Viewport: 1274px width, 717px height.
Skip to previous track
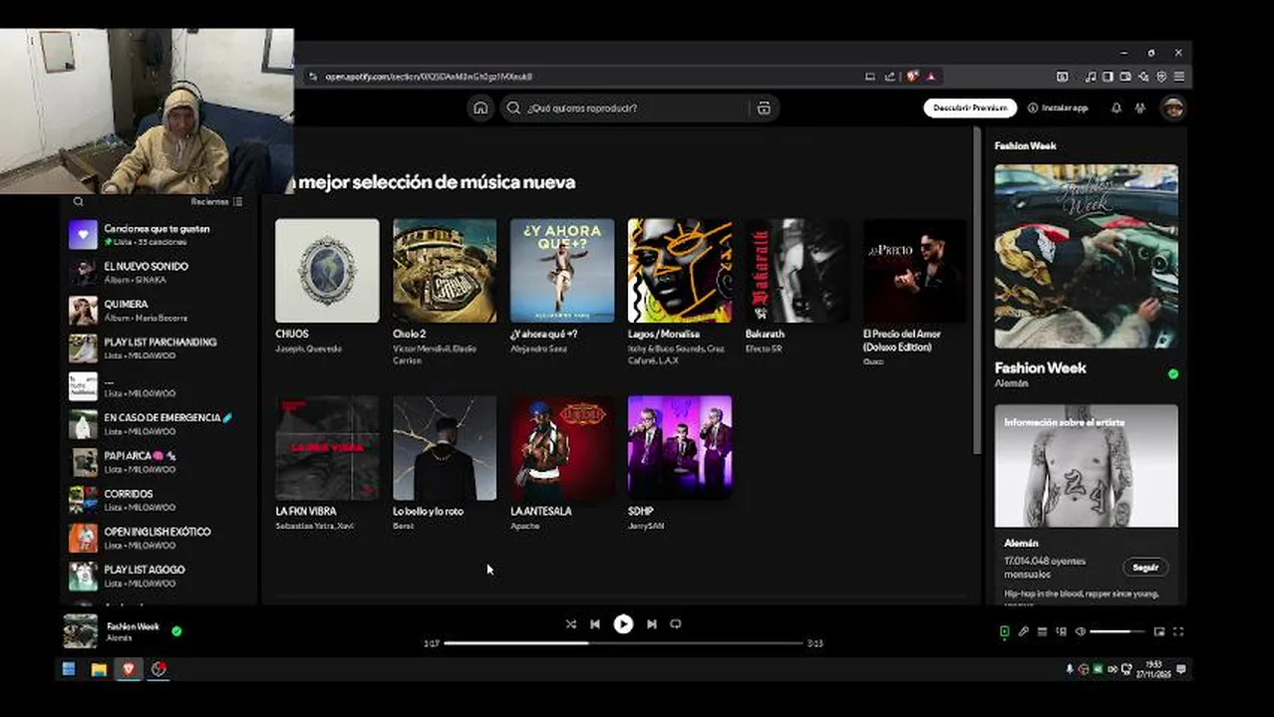[595, 624]
